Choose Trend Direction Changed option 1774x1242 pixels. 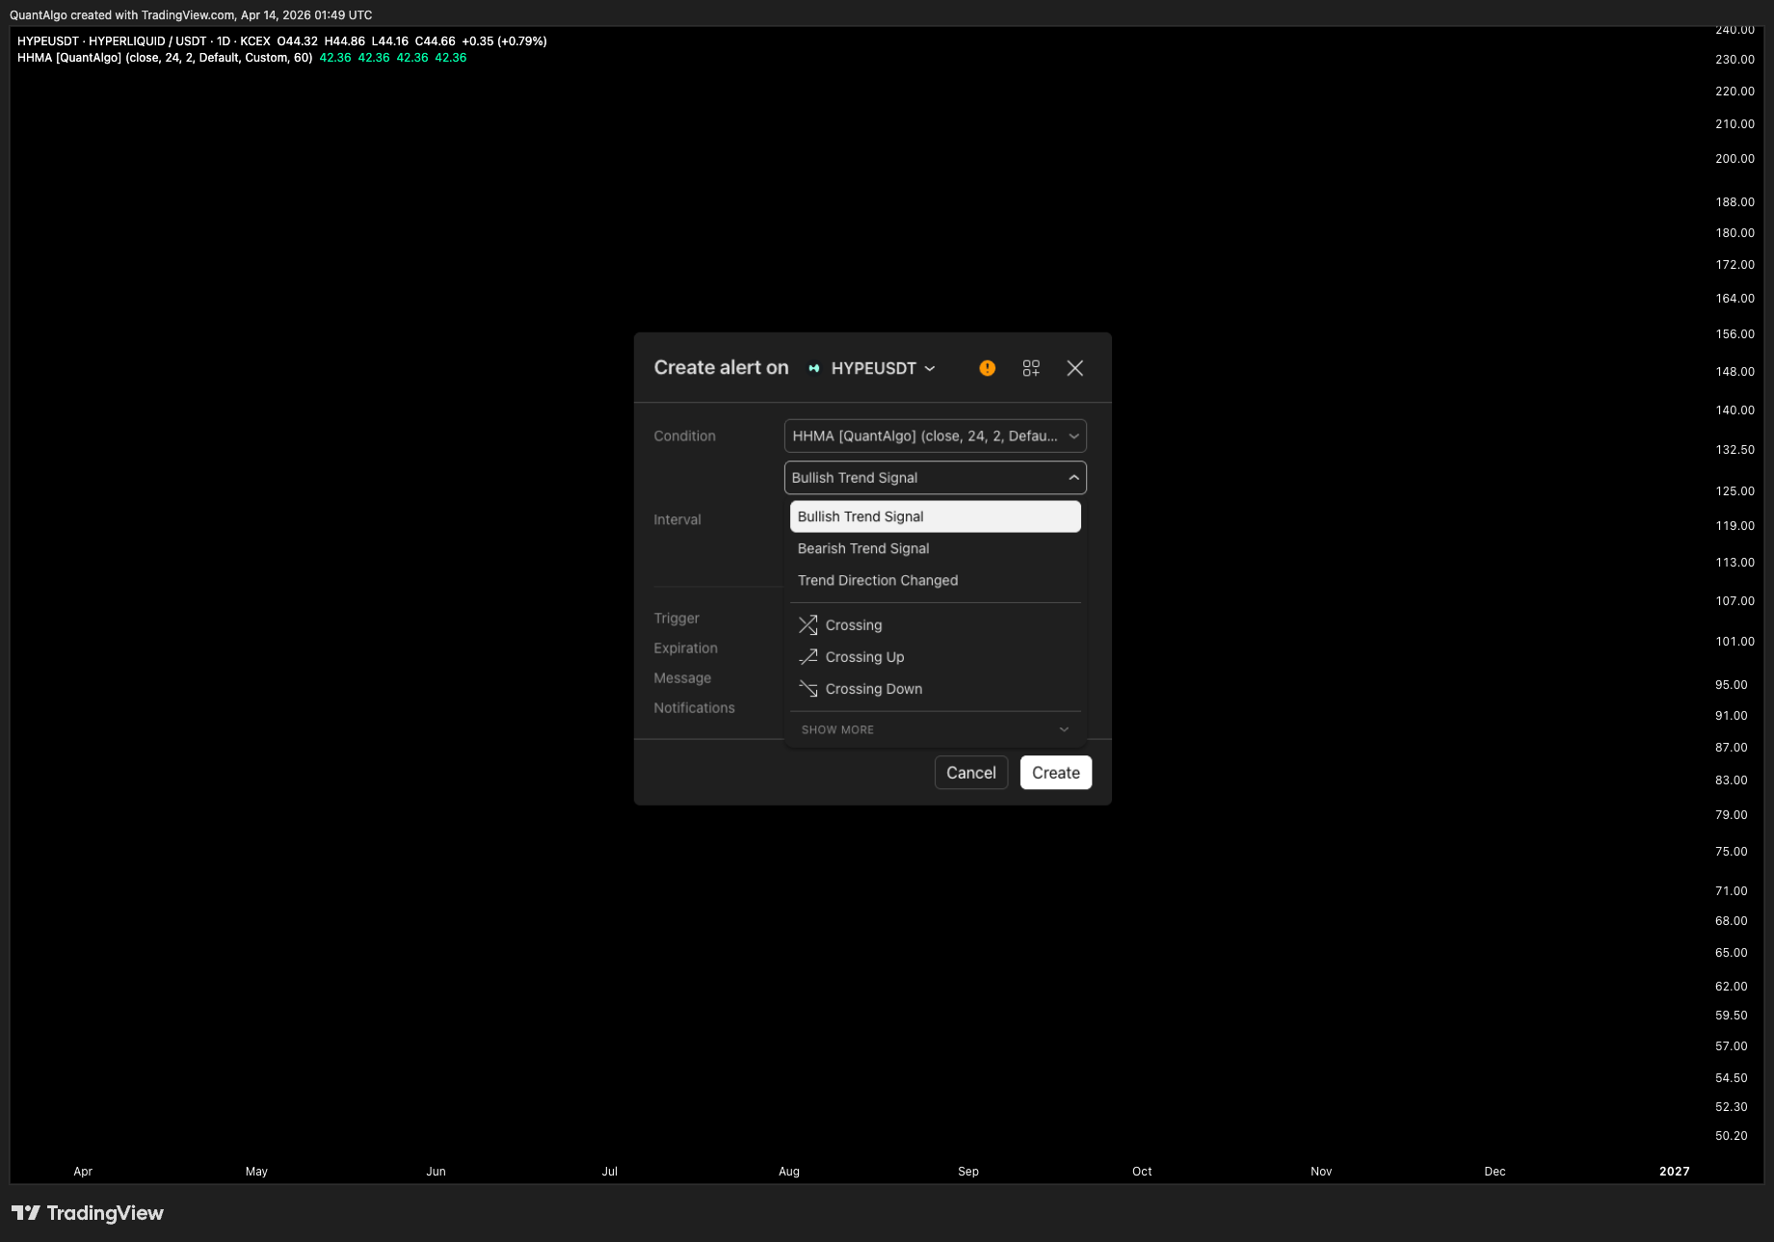coord(936,580)
